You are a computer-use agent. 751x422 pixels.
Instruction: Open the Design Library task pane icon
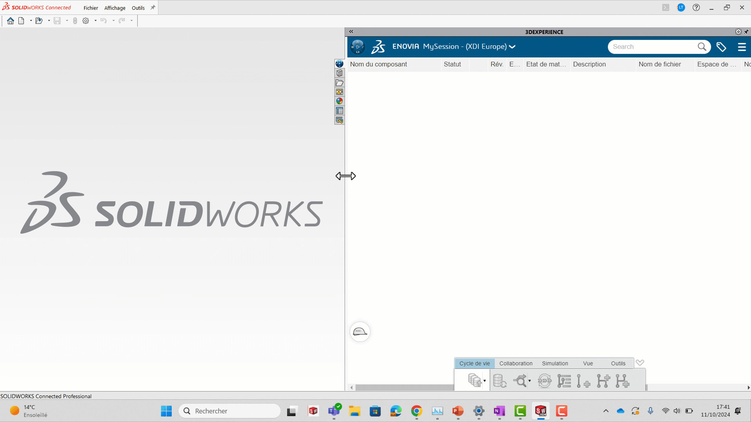(340, 73)
